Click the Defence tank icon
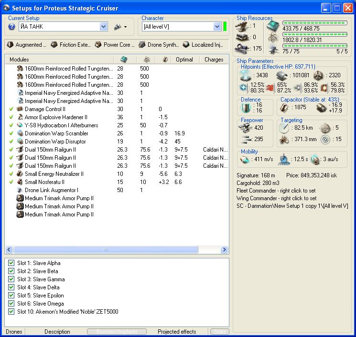 (246, 108)
